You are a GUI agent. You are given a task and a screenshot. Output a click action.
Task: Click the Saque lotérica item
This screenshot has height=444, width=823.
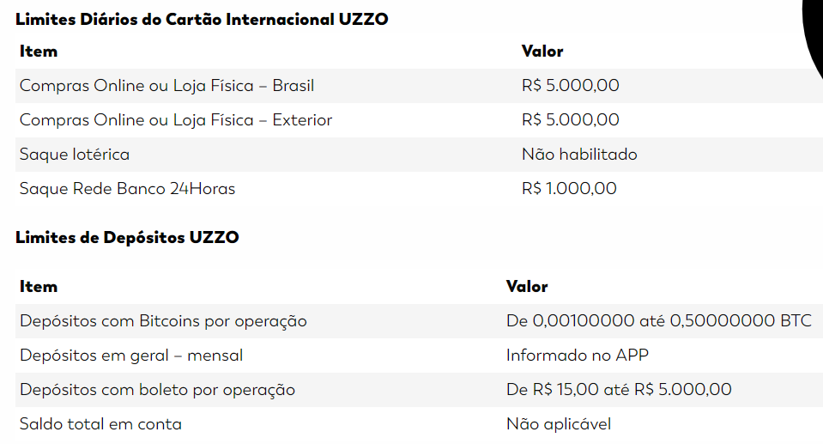coord(75,155)
